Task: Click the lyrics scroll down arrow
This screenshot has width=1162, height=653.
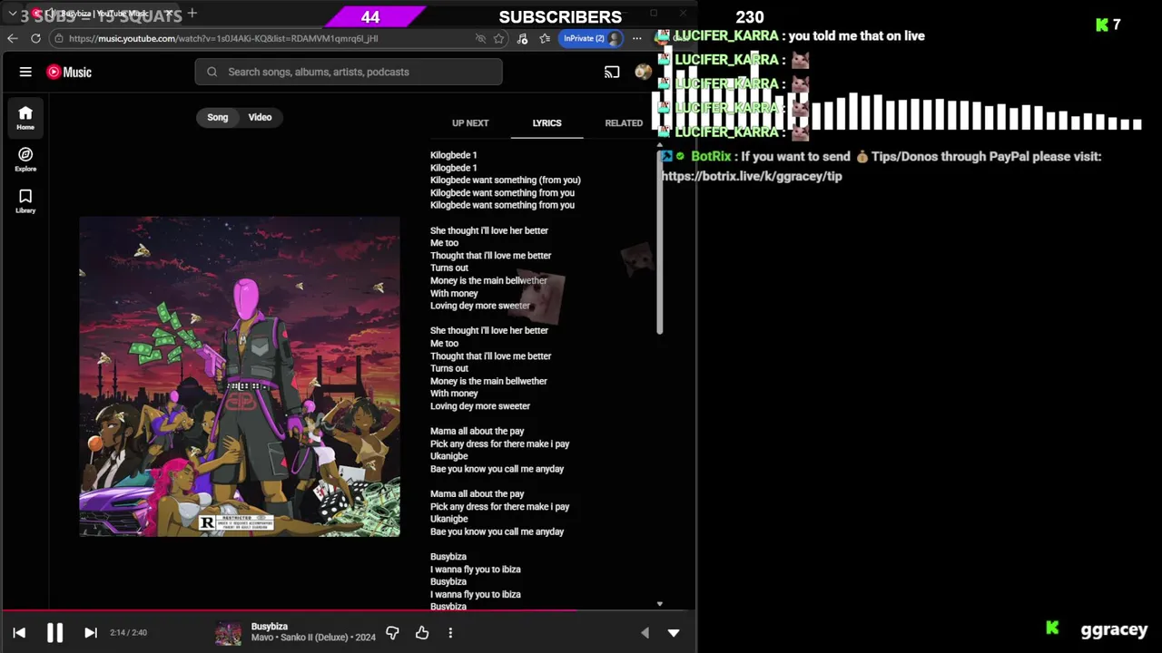Action: pos(660,603)
